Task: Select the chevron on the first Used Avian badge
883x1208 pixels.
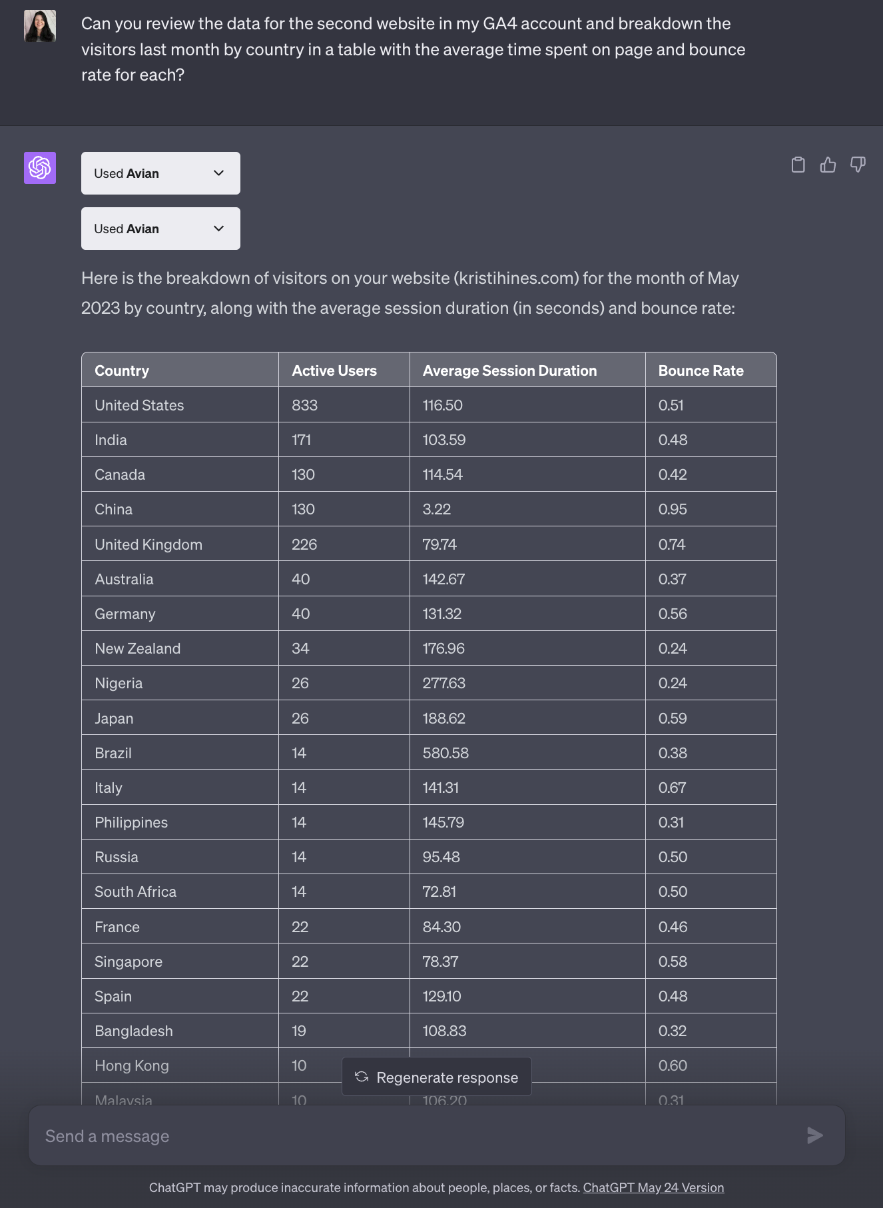Action: tap(218, 173)
